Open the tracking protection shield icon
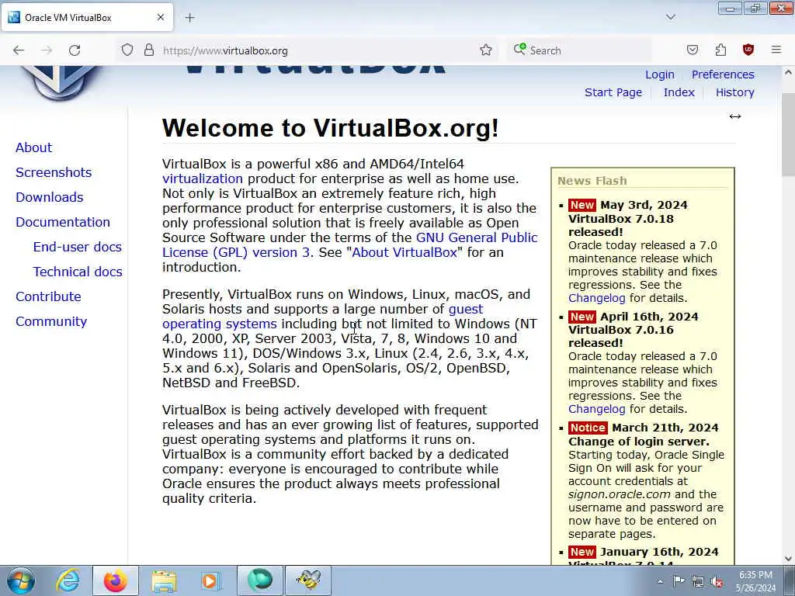 point(127,50)
